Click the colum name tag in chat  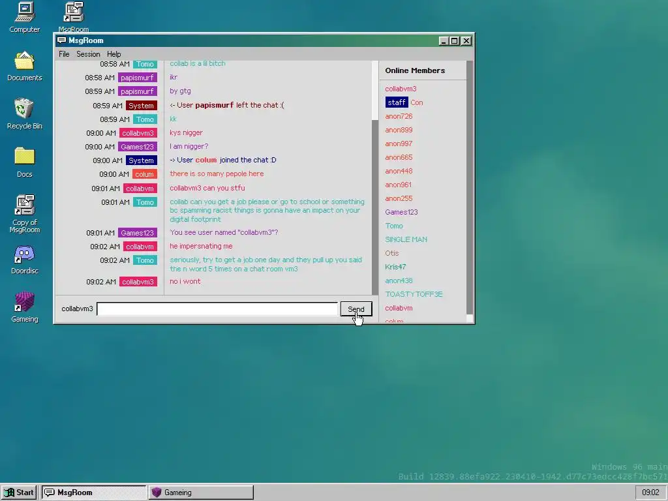[144, 174]
